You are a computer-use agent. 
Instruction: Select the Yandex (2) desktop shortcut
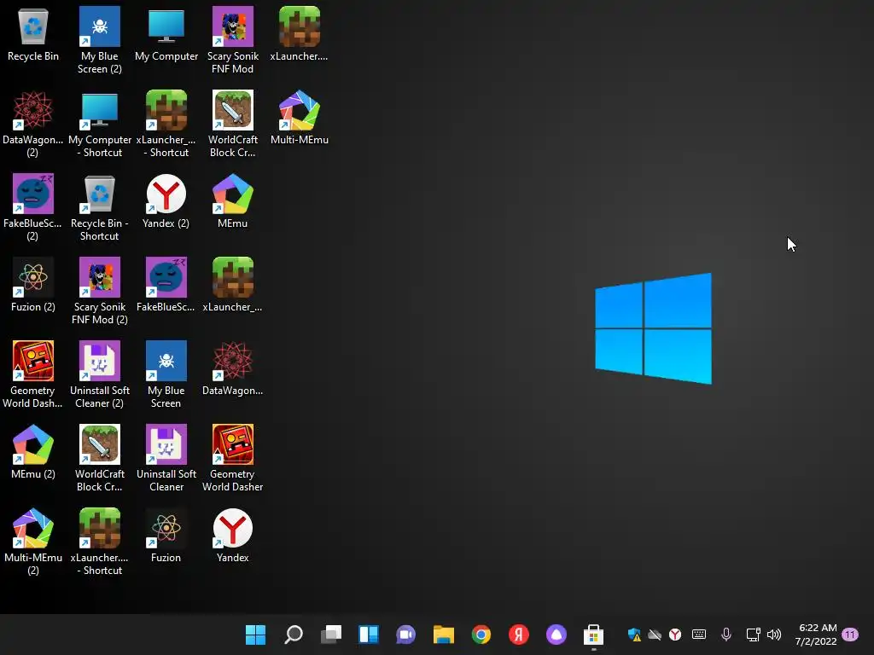click(166, 201)
